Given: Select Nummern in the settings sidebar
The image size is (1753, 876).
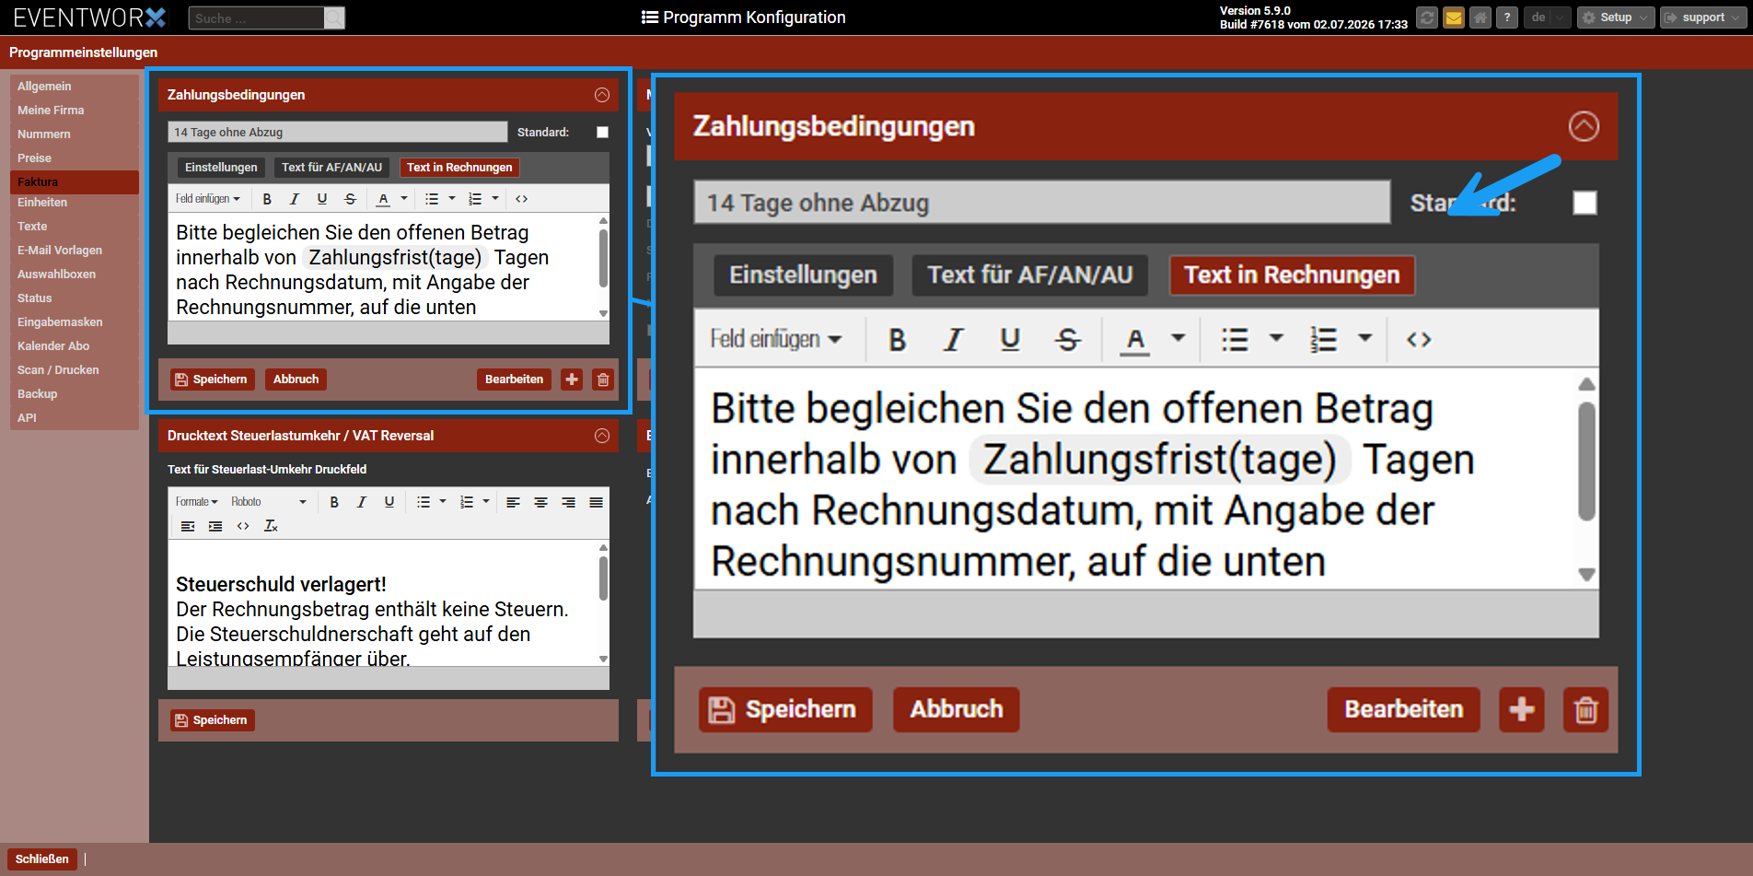Looking at the screenshot, I should tap(75, 134).
